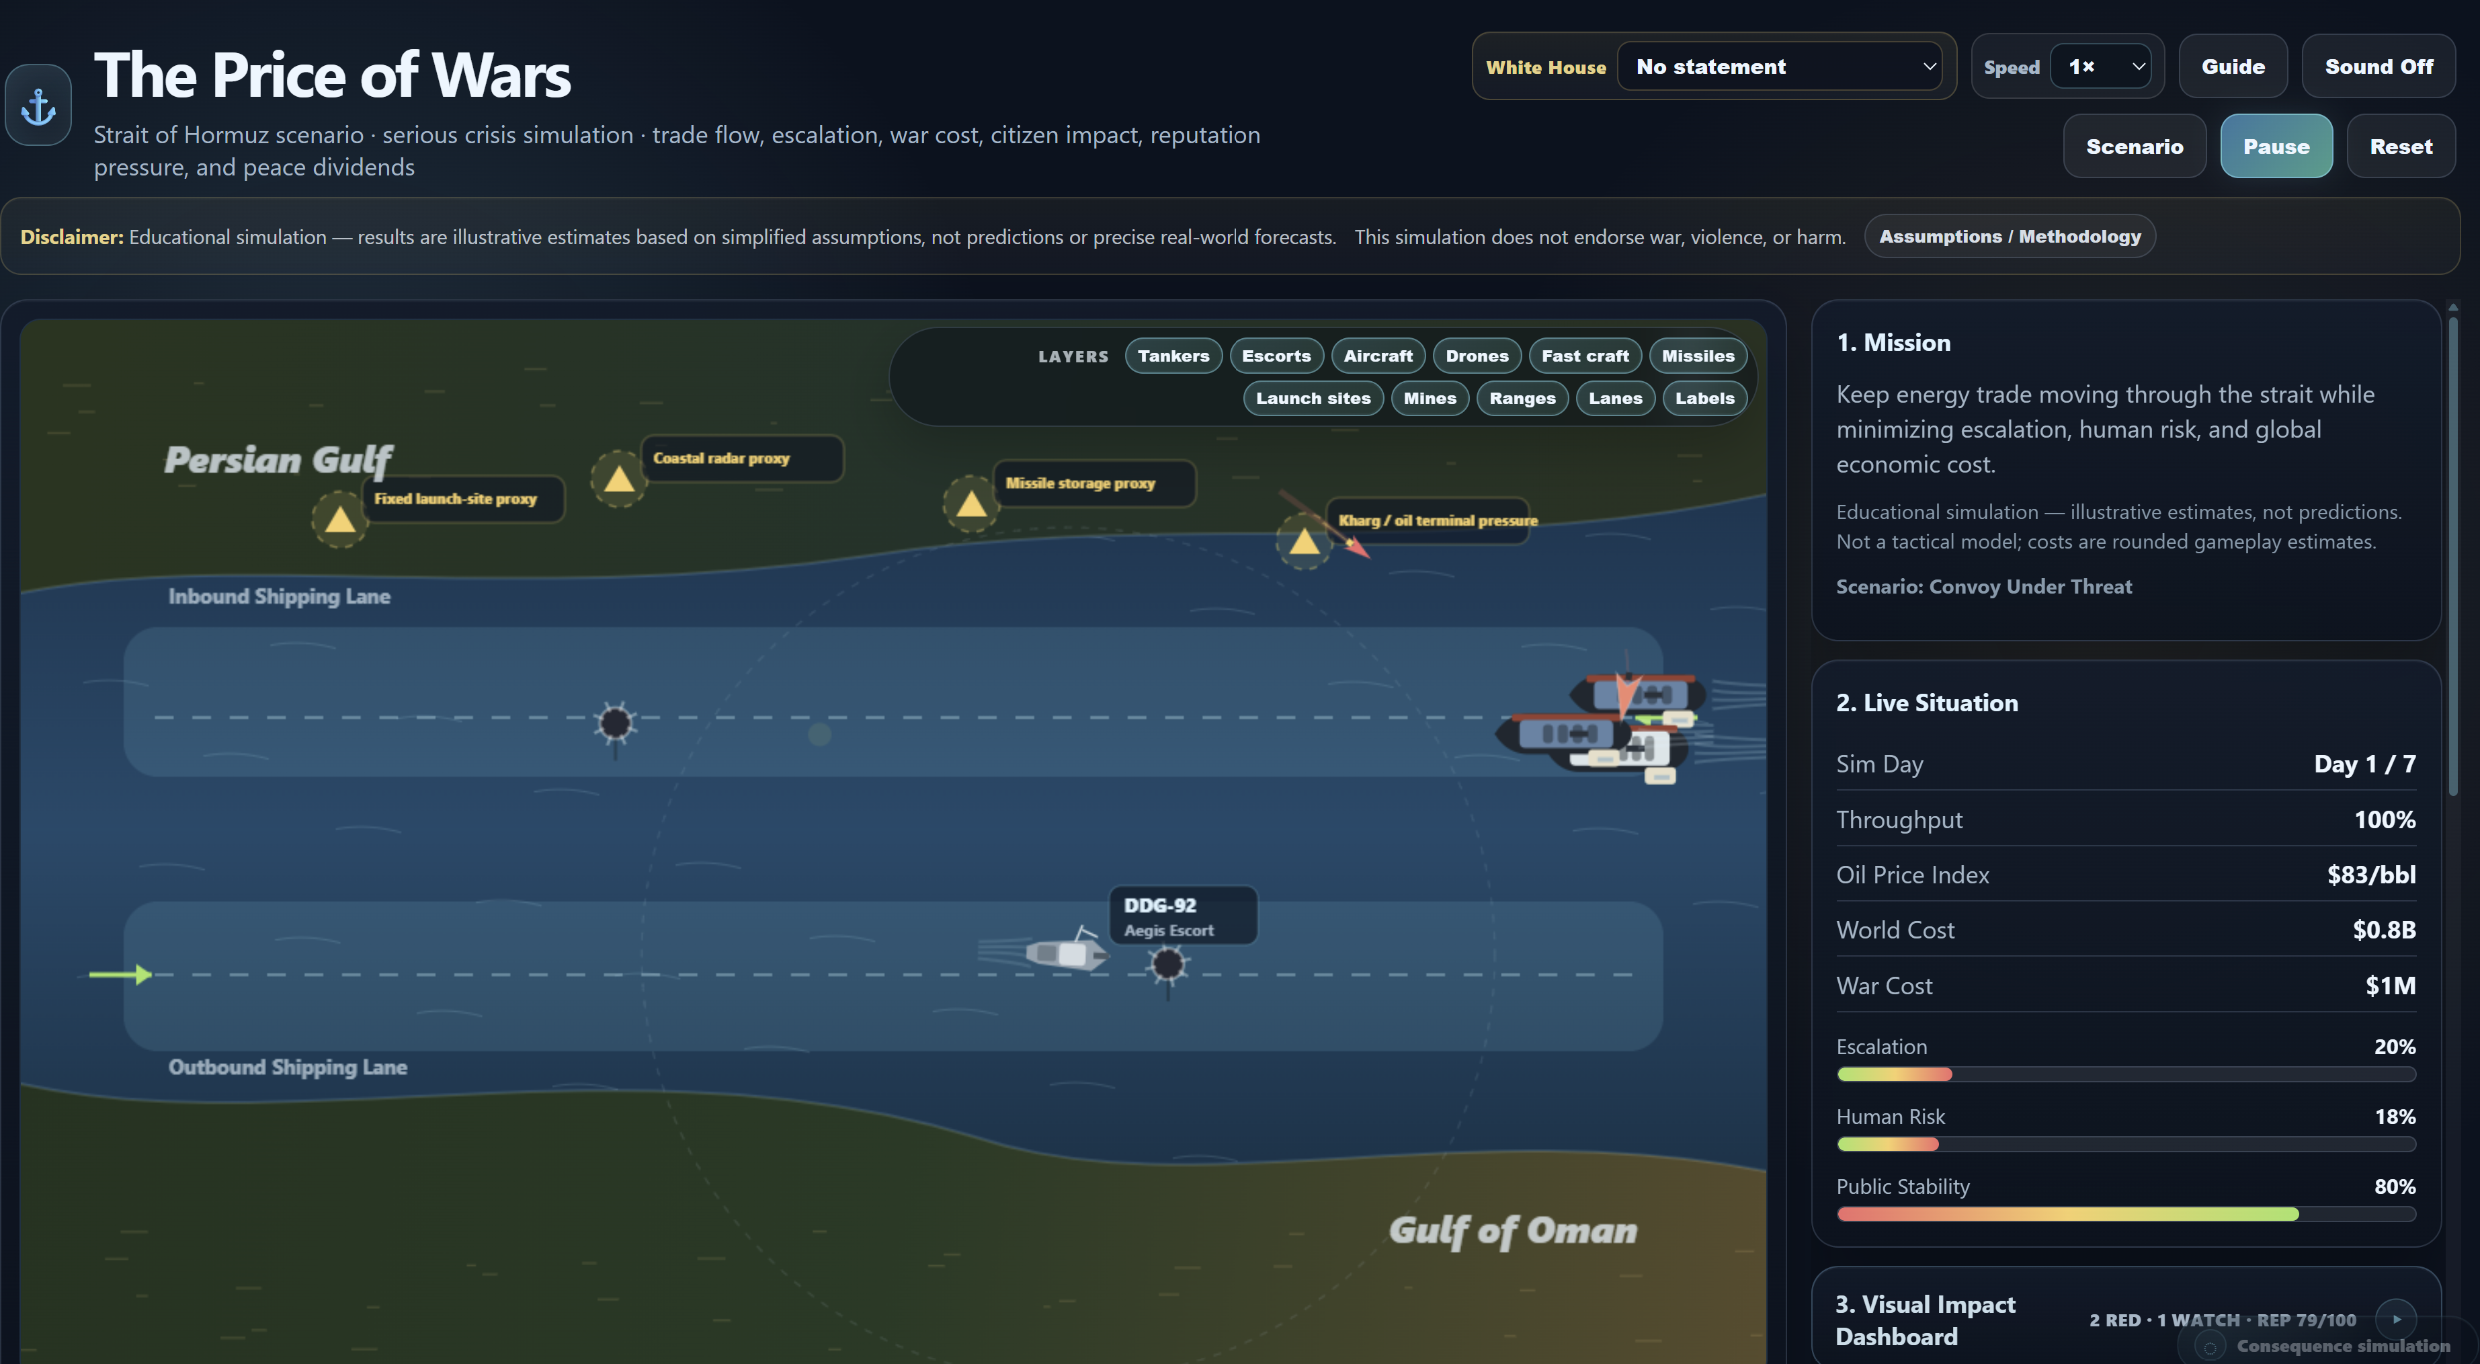Click the Human Risk progress bar
2480x1364 pixels.
click(2126, 1144)
